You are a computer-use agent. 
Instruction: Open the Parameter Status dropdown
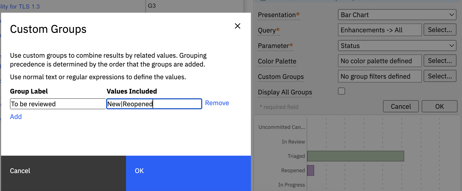[x=397, y=46]
